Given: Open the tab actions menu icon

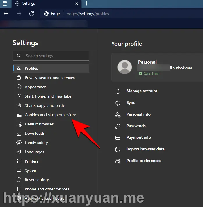Looking at the screenshot, I should pos(5,3).
